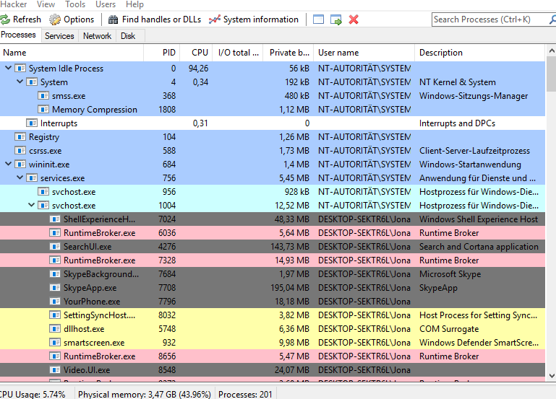Open Options via the gear icon
This screenshot has height=399, width=556.
[x=55, y=19]
